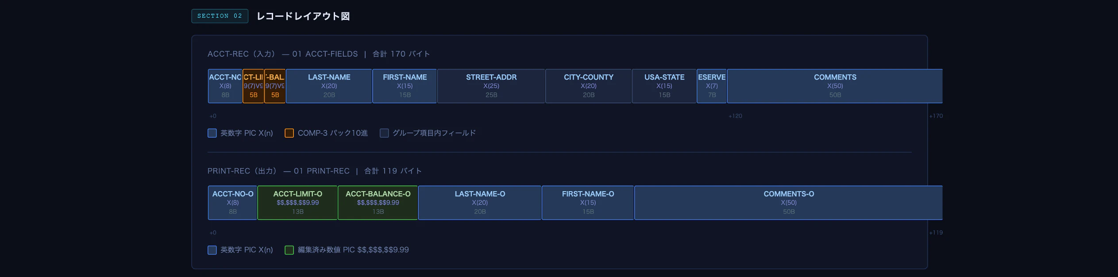This screenshot has height=277, width=1118.
Task: Click the LAST-NAME X(20) field block
Action: click(x=329, y=86)
